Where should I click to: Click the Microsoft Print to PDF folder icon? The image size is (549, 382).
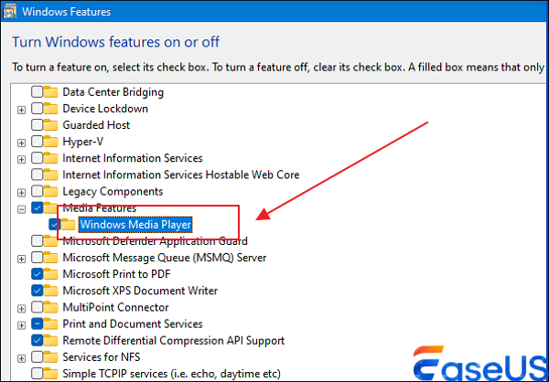point(52,273)
